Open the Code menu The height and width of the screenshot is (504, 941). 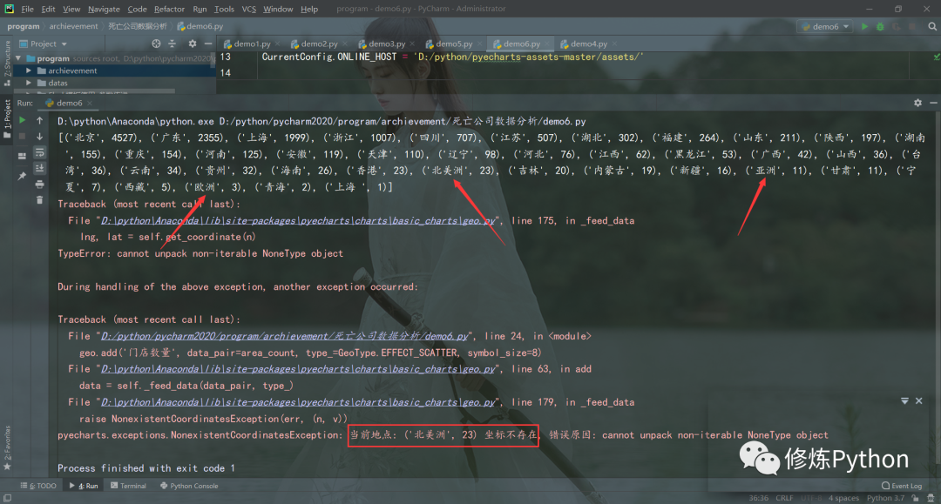(x=137, y=9)
